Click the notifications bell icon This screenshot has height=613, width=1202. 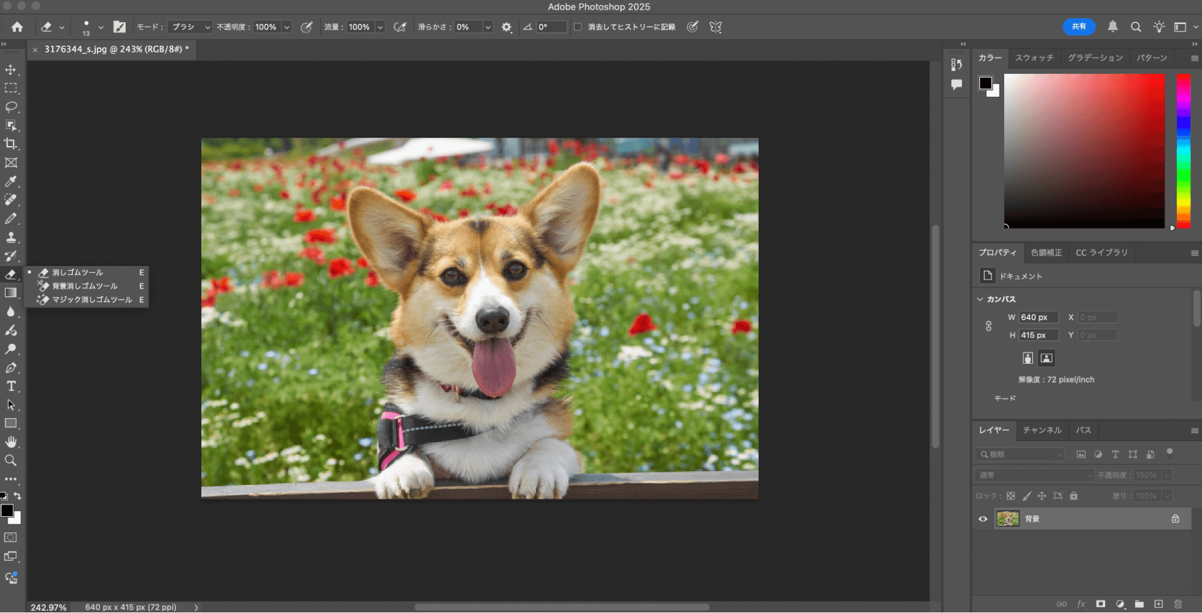[1113, 27]
